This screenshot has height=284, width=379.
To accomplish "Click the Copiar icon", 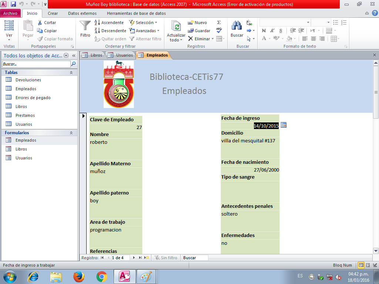I will point(40,31).
